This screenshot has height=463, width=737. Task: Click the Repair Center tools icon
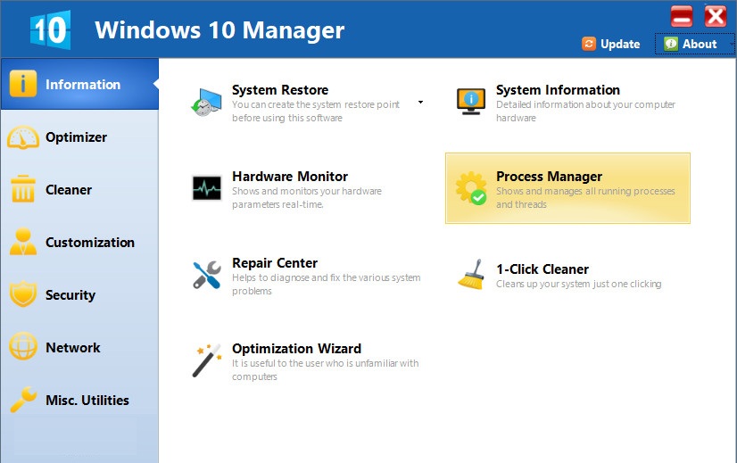tap(207, 275)
